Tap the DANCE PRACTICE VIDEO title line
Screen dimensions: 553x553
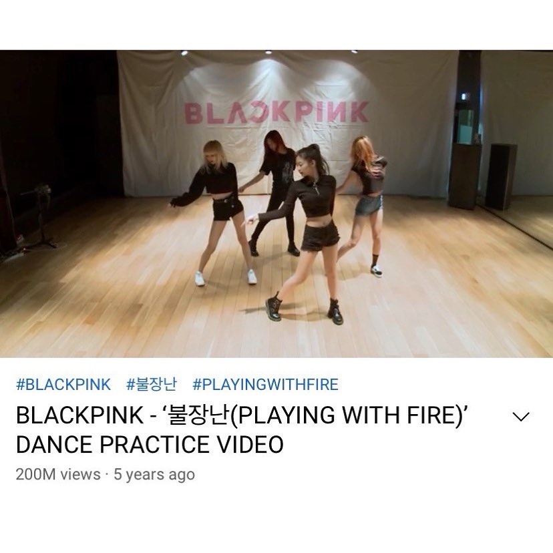[150, 444]
